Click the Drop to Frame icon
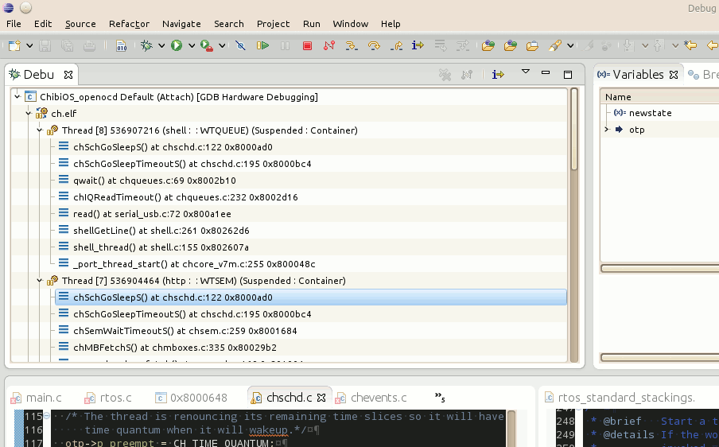The image size is (719, 447). [441, 45]
